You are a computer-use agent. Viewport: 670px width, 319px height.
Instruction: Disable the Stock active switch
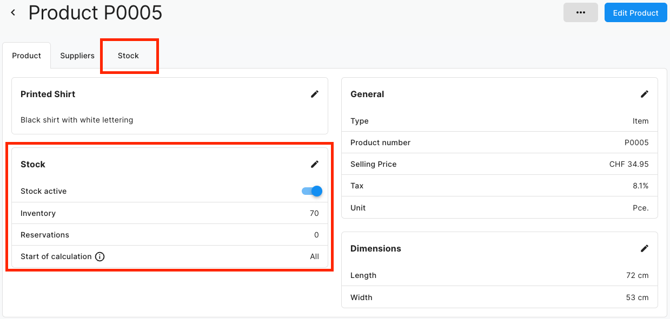coord(312,191)
